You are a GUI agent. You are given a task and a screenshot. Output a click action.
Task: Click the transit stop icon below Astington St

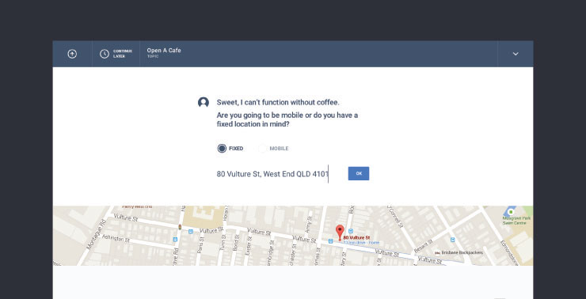[175, 239]
